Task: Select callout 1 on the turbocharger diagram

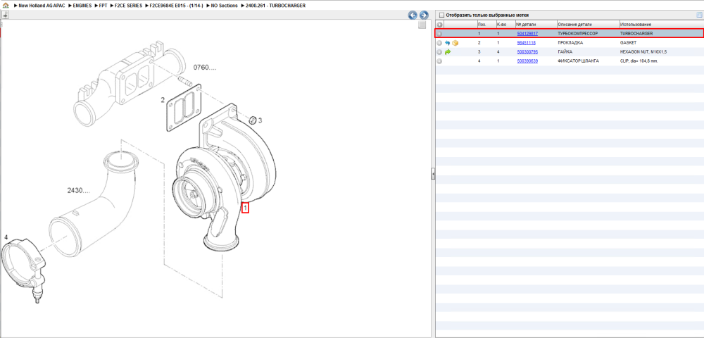Action: coord(245,208)
